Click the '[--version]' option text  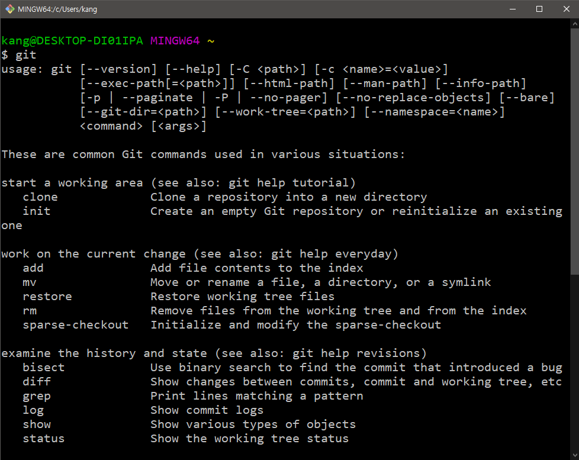118,69
